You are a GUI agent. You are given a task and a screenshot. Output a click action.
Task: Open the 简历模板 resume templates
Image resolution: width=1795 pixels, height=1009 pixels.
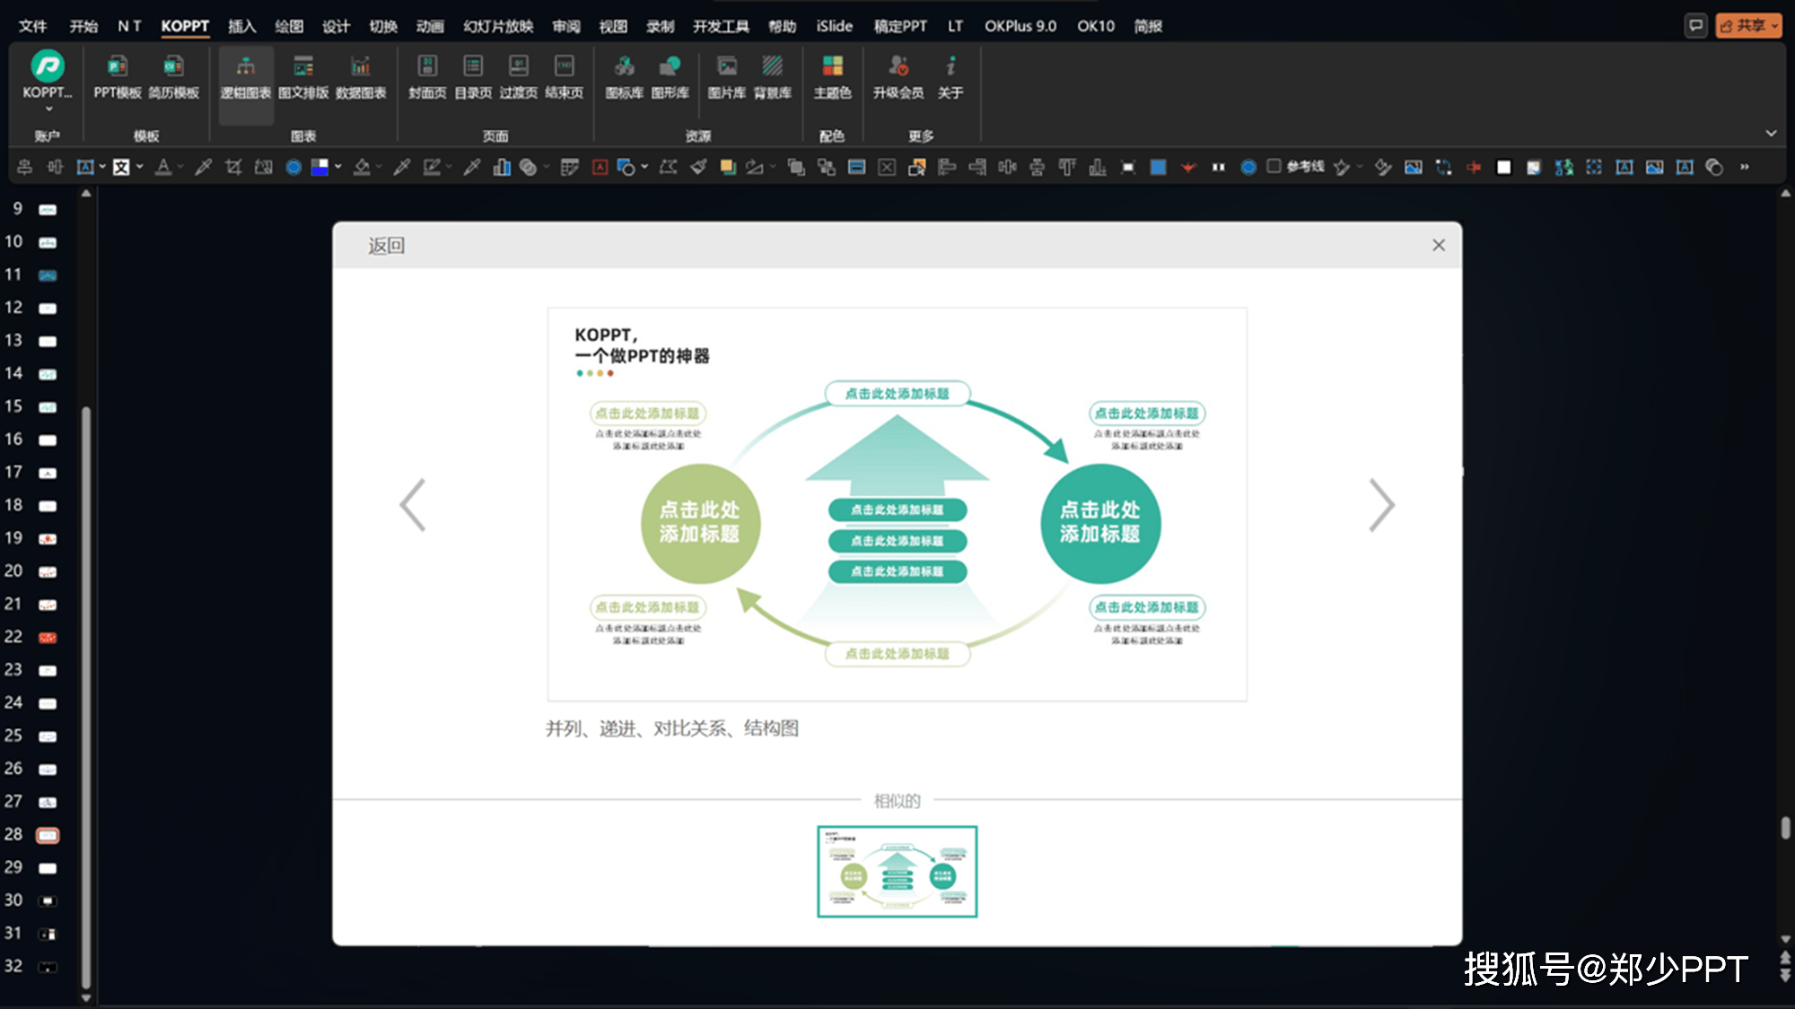pos(173,77)
